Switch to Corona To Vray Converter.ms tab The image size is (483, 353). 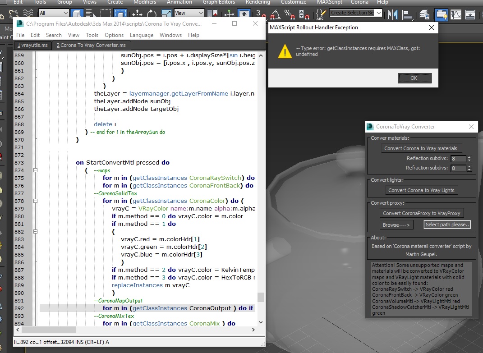pyautogui.click(x=91, y=45)
